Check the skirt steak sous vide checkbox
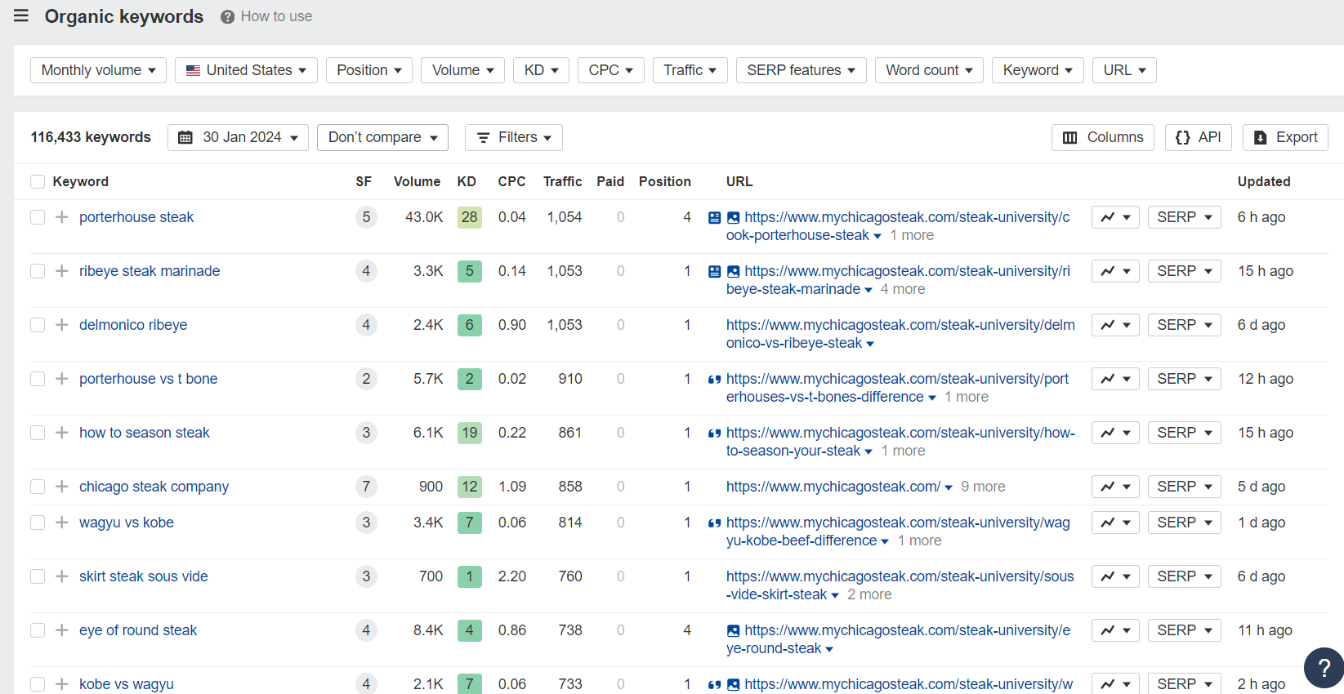1344x694 pixels. coord(38,576)
